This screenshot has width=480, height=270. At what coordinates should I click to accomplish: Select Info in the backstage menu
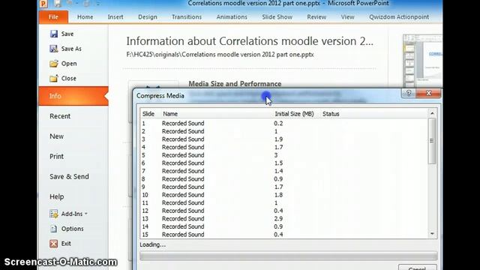click(73, 96)
